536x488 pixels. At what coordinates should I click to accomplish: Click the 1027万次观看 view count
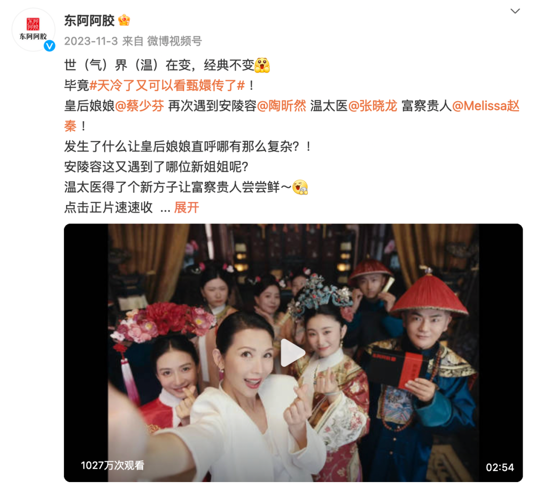coord(113,465)
